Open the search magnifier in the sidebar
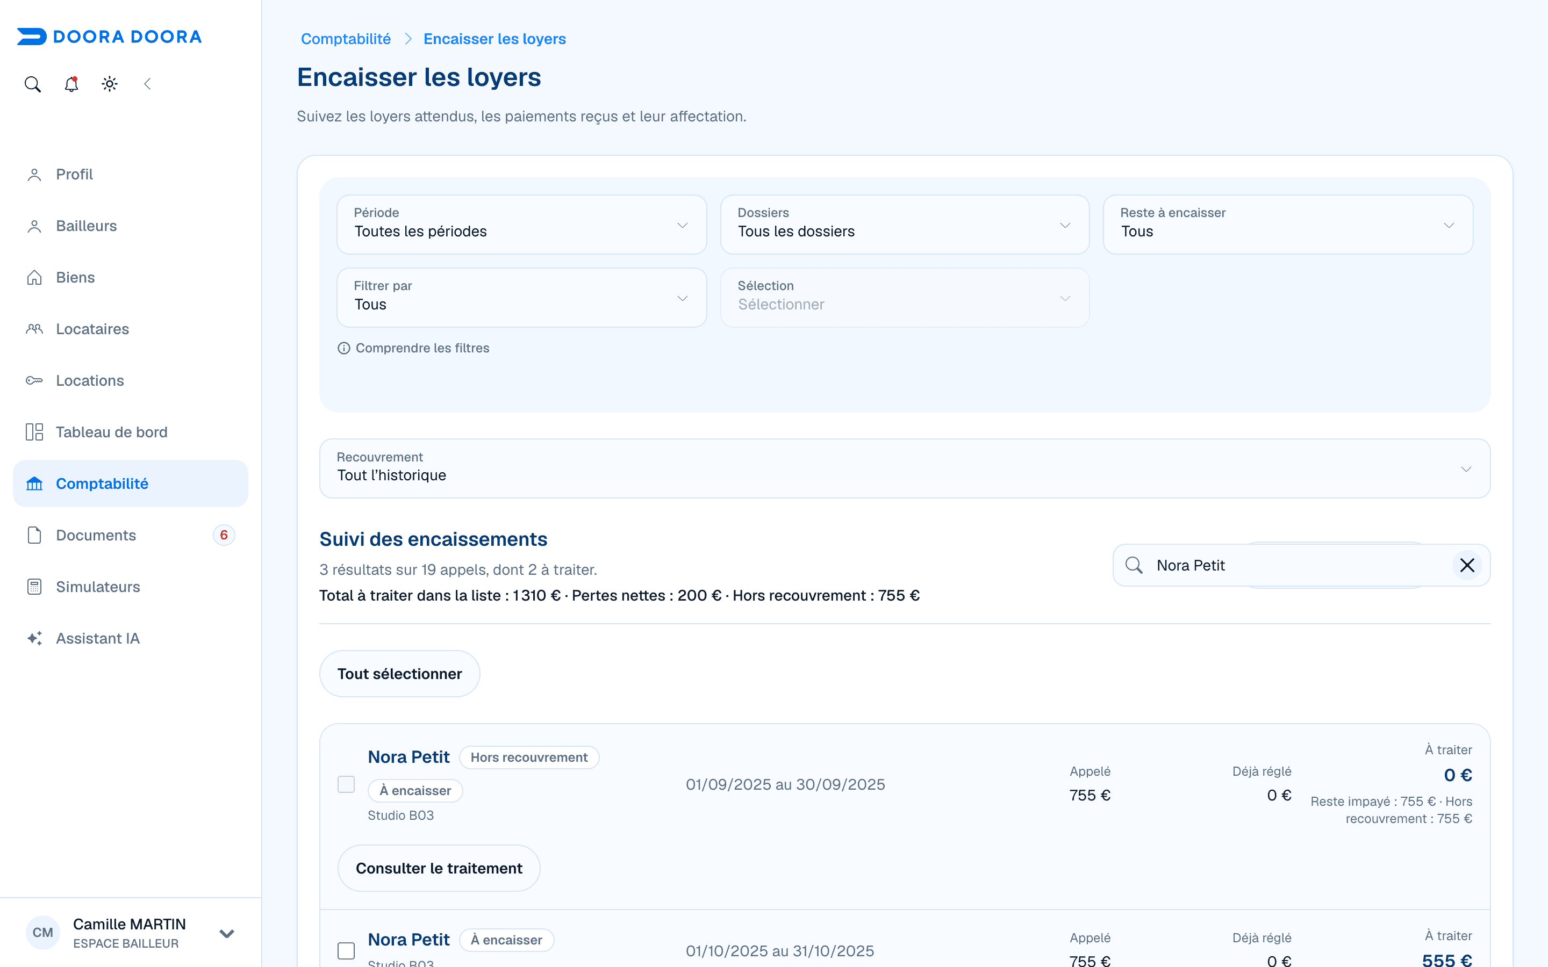 (x=33, y=84)
